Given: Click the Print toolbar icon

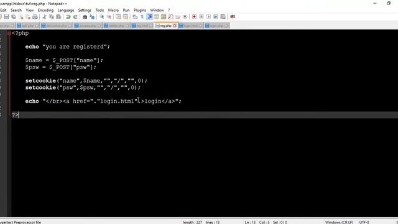Looking at the screenshot, I should pyautogui.click(x=35, y=17).
